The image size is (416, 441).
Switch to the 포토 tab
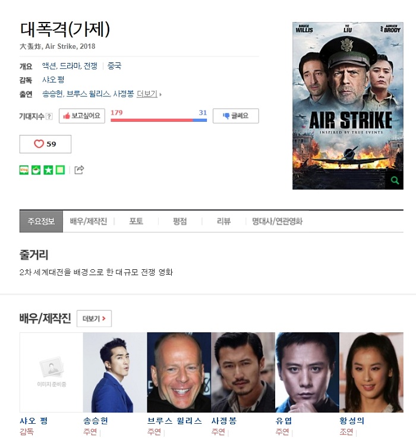(136, 221)
